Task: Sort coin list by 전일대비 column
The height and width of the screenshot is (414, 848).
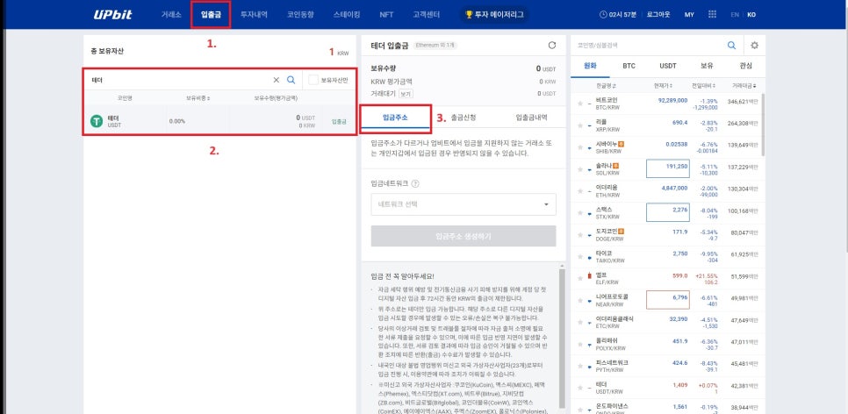Action: pyautogui.click(x=703, y=85)
